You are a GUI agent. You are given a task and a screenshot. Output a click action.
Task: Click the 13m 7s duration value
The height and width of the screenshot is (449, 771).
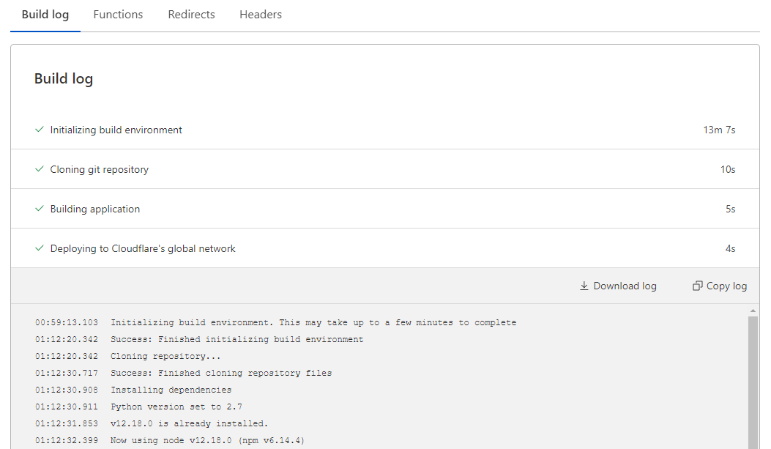pos(719,130)
